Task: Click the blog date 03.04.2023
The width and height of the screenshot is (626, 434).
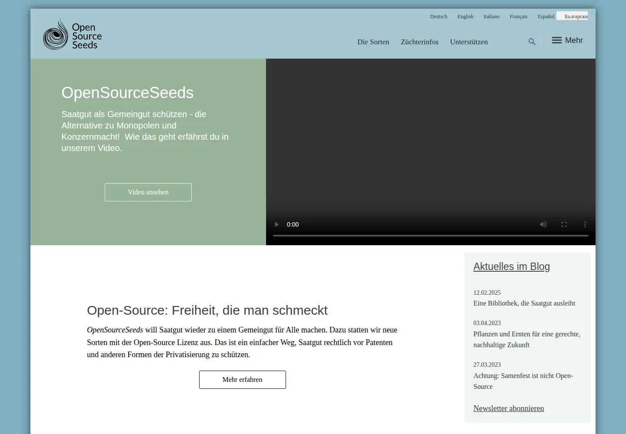Action: [x=487, y=323]
